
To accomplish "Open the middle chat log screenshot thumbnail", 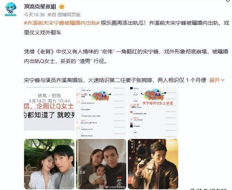I will coord(101,112).
